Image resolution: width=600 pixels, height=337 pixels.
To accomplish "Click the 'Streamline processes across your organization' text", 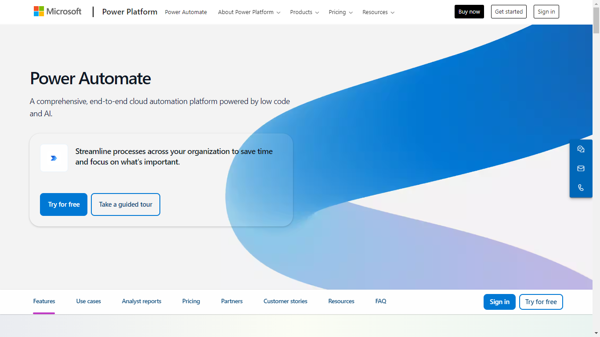I will (174, 157).
